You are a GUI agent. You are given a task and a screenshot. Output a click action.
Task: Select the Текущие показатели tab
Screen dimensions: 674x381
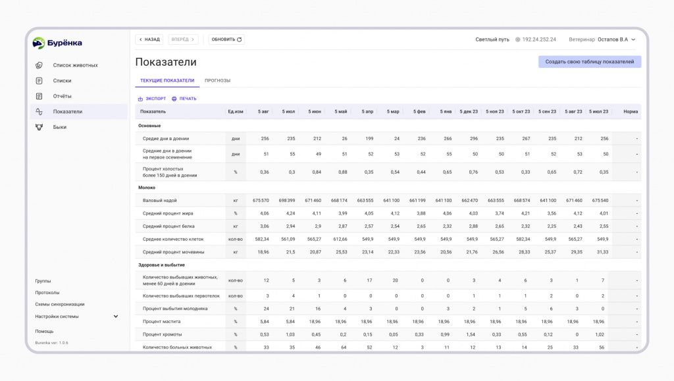(167, 81)
